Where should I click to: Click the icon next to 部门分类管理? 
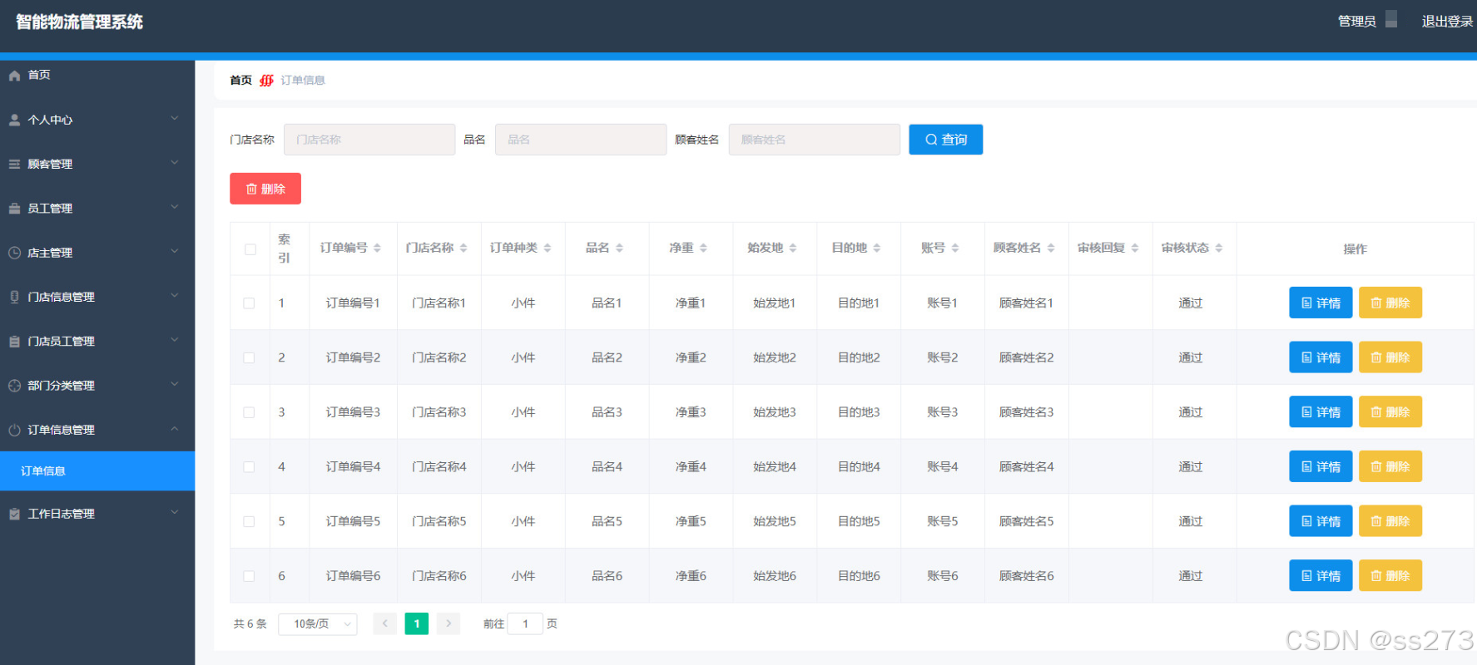point(14,386)
